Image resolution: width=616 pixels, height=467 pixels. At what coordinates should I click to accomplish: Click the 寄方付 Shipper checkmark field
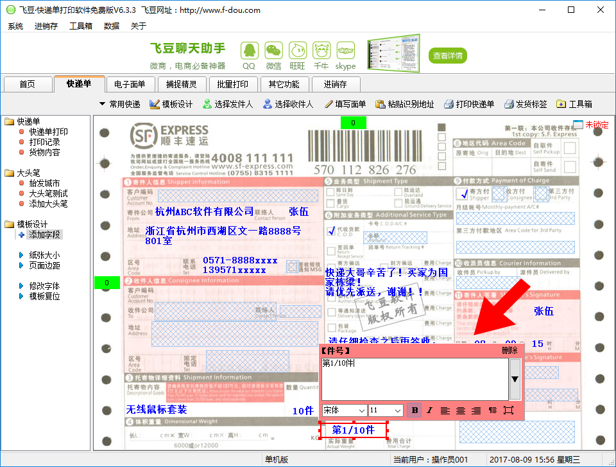pos(463,193)
